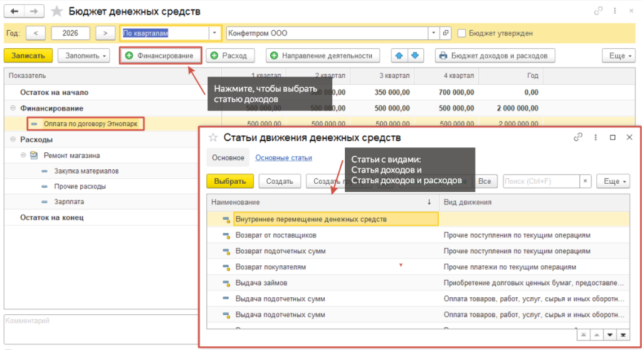Viewport: 642px width, 350px height.
Task: Open the По кварталам period dropdown
Action: tap(214, 33)
